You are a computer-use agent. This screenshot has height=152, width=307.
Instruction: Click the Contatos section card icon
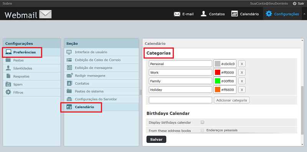69,83
